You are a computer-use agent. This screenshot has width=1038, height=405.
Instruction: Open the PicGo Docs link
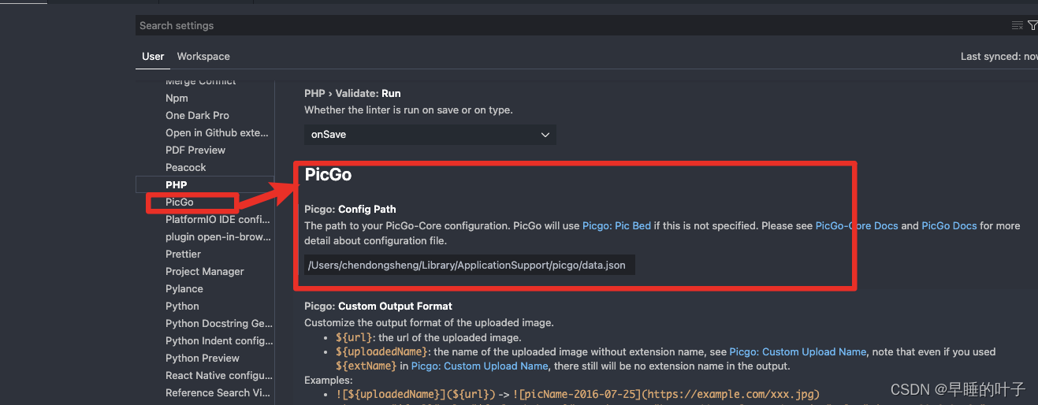click(x=949, y=226)
